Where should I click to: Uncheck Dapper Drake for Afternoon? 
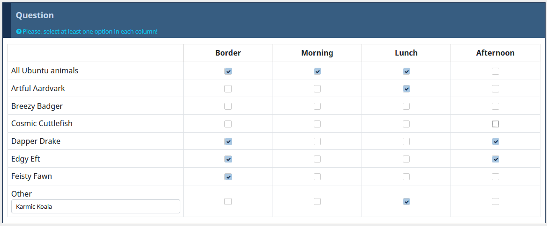[x=495, y=141]
